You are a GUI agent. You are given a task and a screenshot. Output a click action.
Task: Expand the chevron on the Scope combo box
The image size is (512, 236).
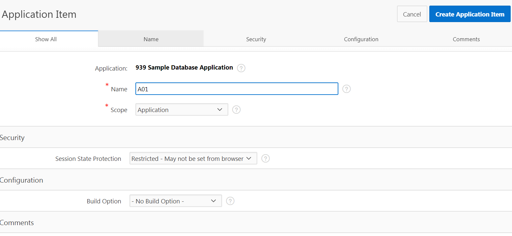tap(220, 109)
